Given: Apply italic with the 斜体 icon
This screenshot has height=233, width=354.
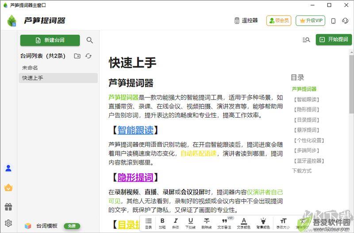Looking at the screenshot, I should pyautogui.click(x=176, y=223).
